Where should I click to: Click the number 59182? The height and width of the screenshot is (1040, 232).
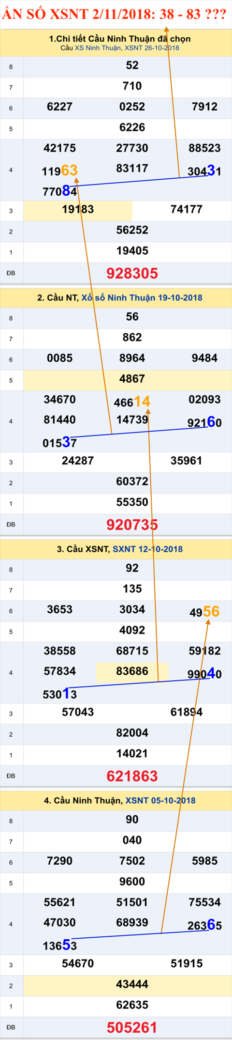(204, 651)
